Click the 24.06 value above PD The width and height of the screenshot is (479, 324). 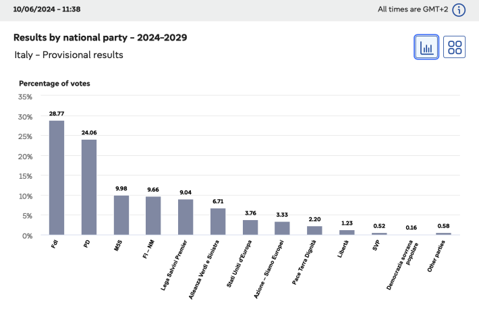click(x=89, y=133)
